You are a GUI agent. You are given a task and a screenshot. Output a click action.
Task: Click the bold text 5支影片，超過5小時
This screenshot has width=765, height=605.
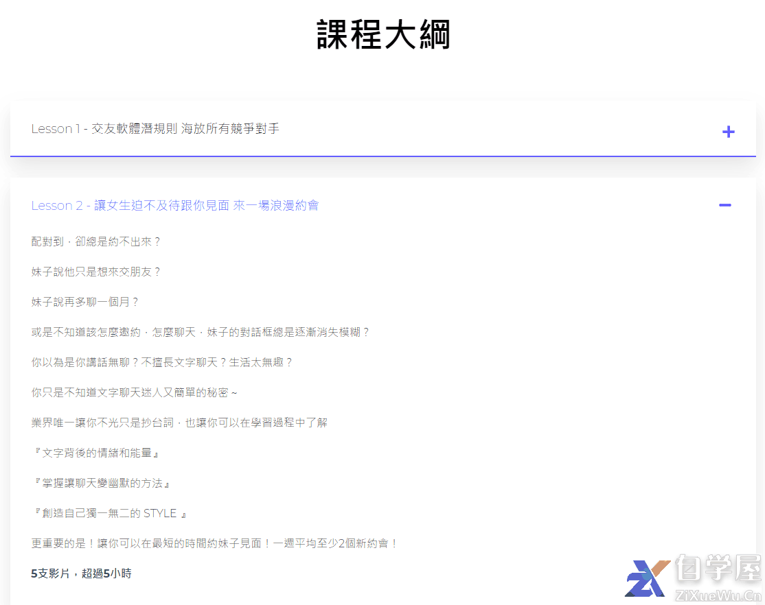(x=82, y=574)
